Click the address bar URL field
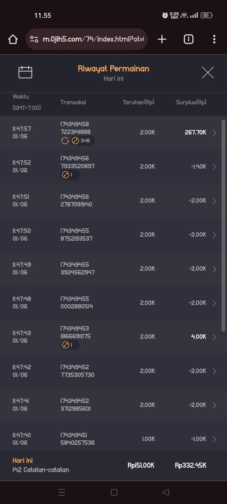The width and height of the screenshot is (227, 504). [93, 39]
